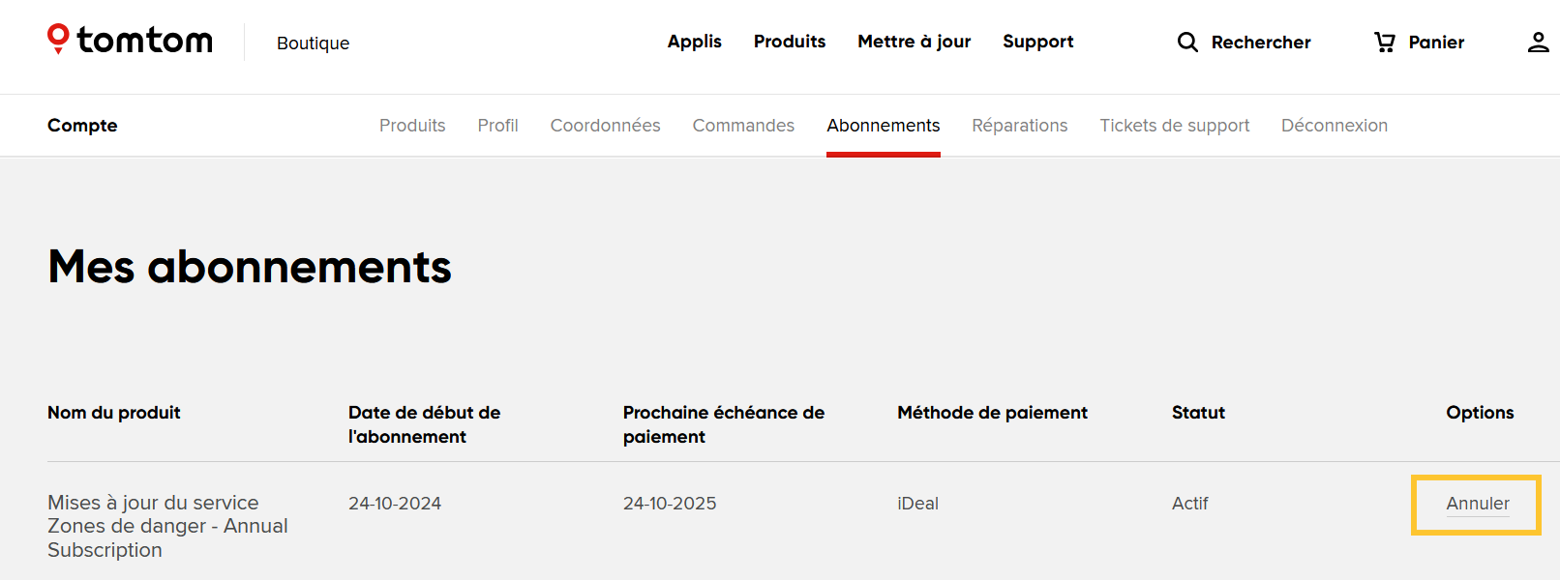Image resolution: width=1560 pixels, height=580 pixels.
Task: Switch to the Profil tab
Action: pyautogui.click(x=497, y=126)
